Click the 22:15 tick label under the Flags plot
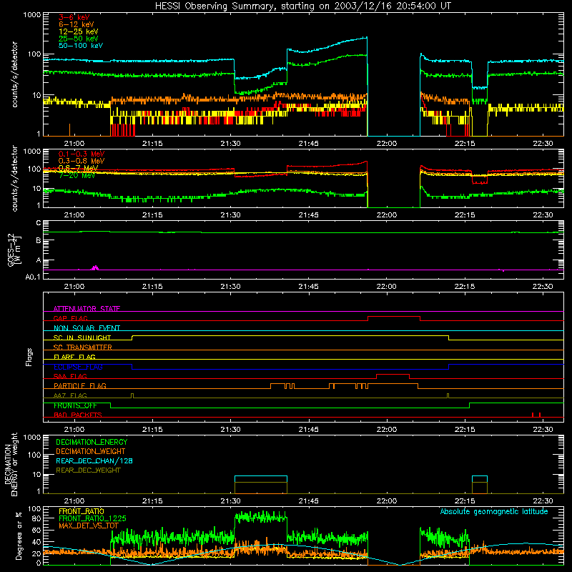The width and height of the screenshot is (572, 572). 465,430
